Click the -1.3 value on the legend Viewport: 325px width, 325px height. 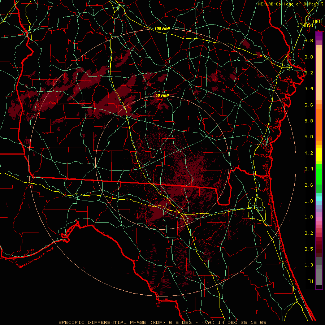pos(308,265)
